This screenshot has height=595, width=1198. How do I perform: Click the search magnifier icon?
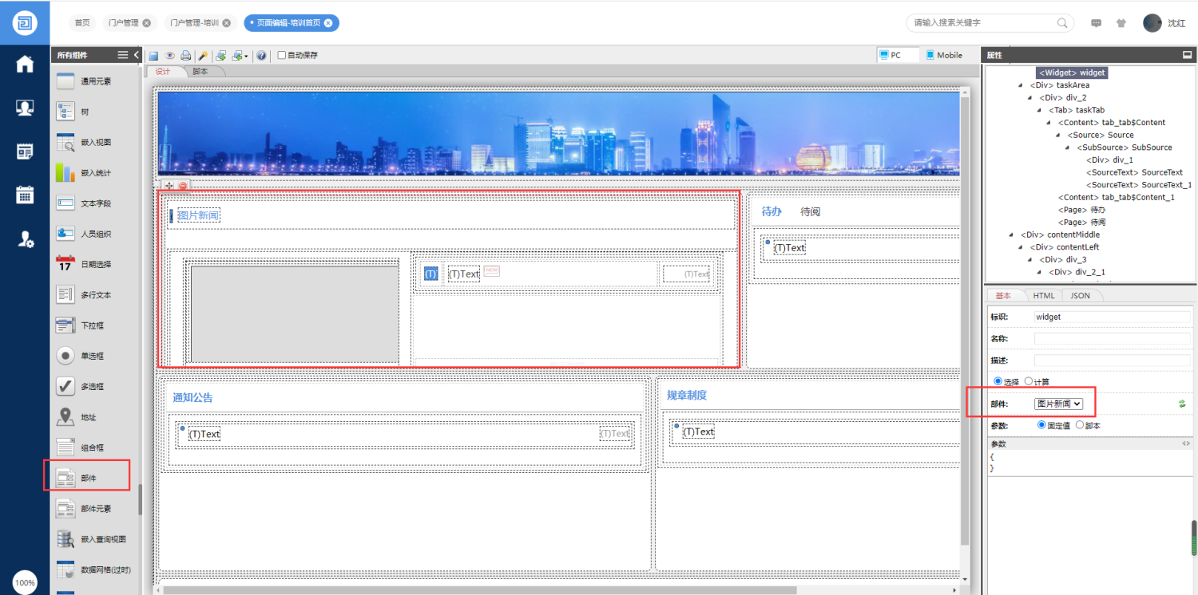1063,22
